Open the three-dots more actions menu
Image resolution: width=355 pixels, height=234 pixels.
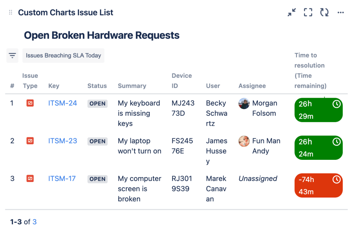pos(341,12)
